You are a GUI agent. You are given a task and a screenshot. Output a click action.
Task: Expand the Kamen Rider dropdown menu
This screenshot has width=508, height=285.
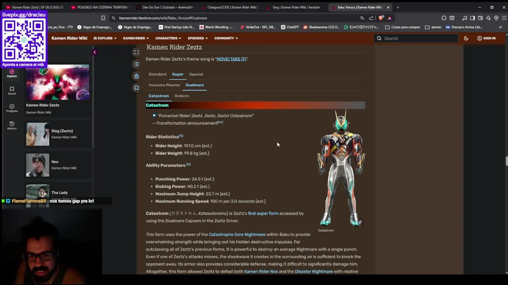(136, 38)
